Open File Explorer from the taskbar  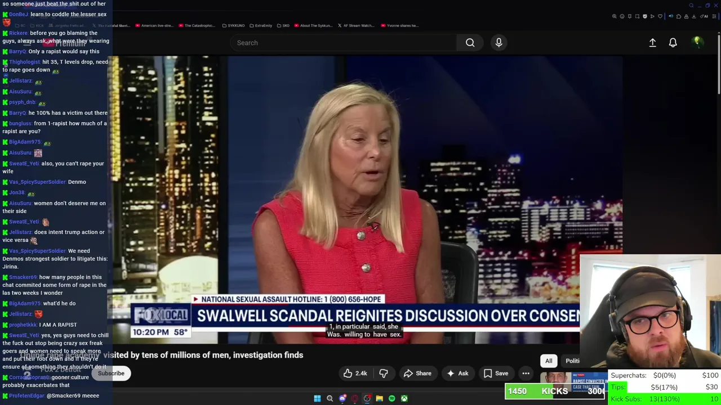[x=379, y=399]
